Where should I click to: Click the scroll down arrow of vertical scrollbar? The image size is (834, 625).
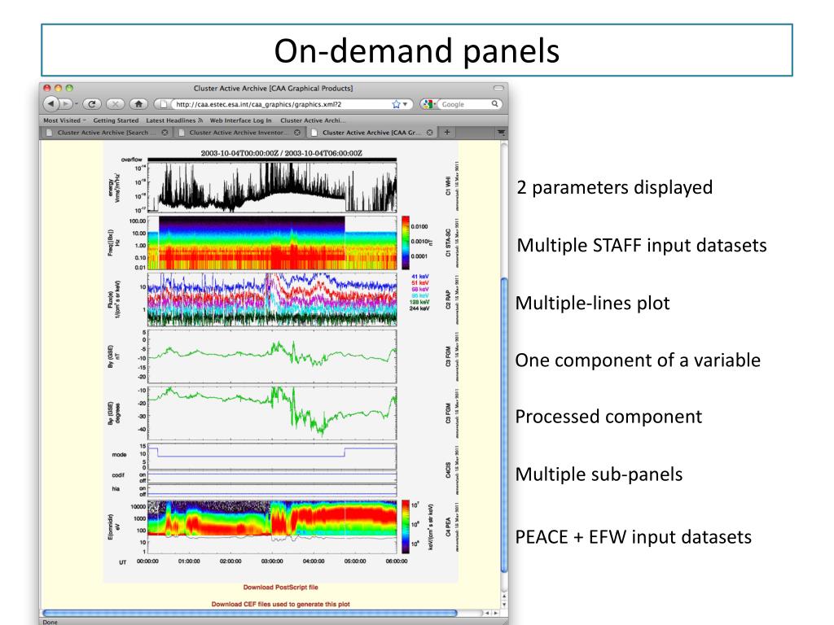pyautogui.click(x=504, y=605)
